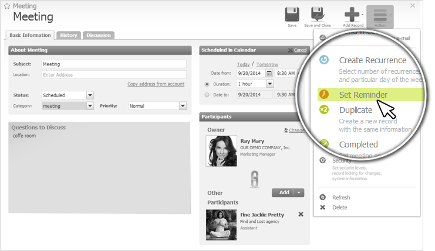The height and width of the screenshot is (251, 435).
Task: Switch to the Basic Information tab
Action: point(30,35)
